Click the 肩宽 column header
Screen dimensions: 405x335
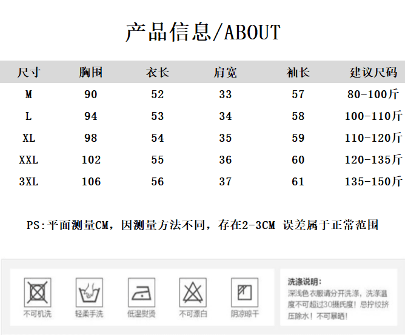tap(225, 72)
